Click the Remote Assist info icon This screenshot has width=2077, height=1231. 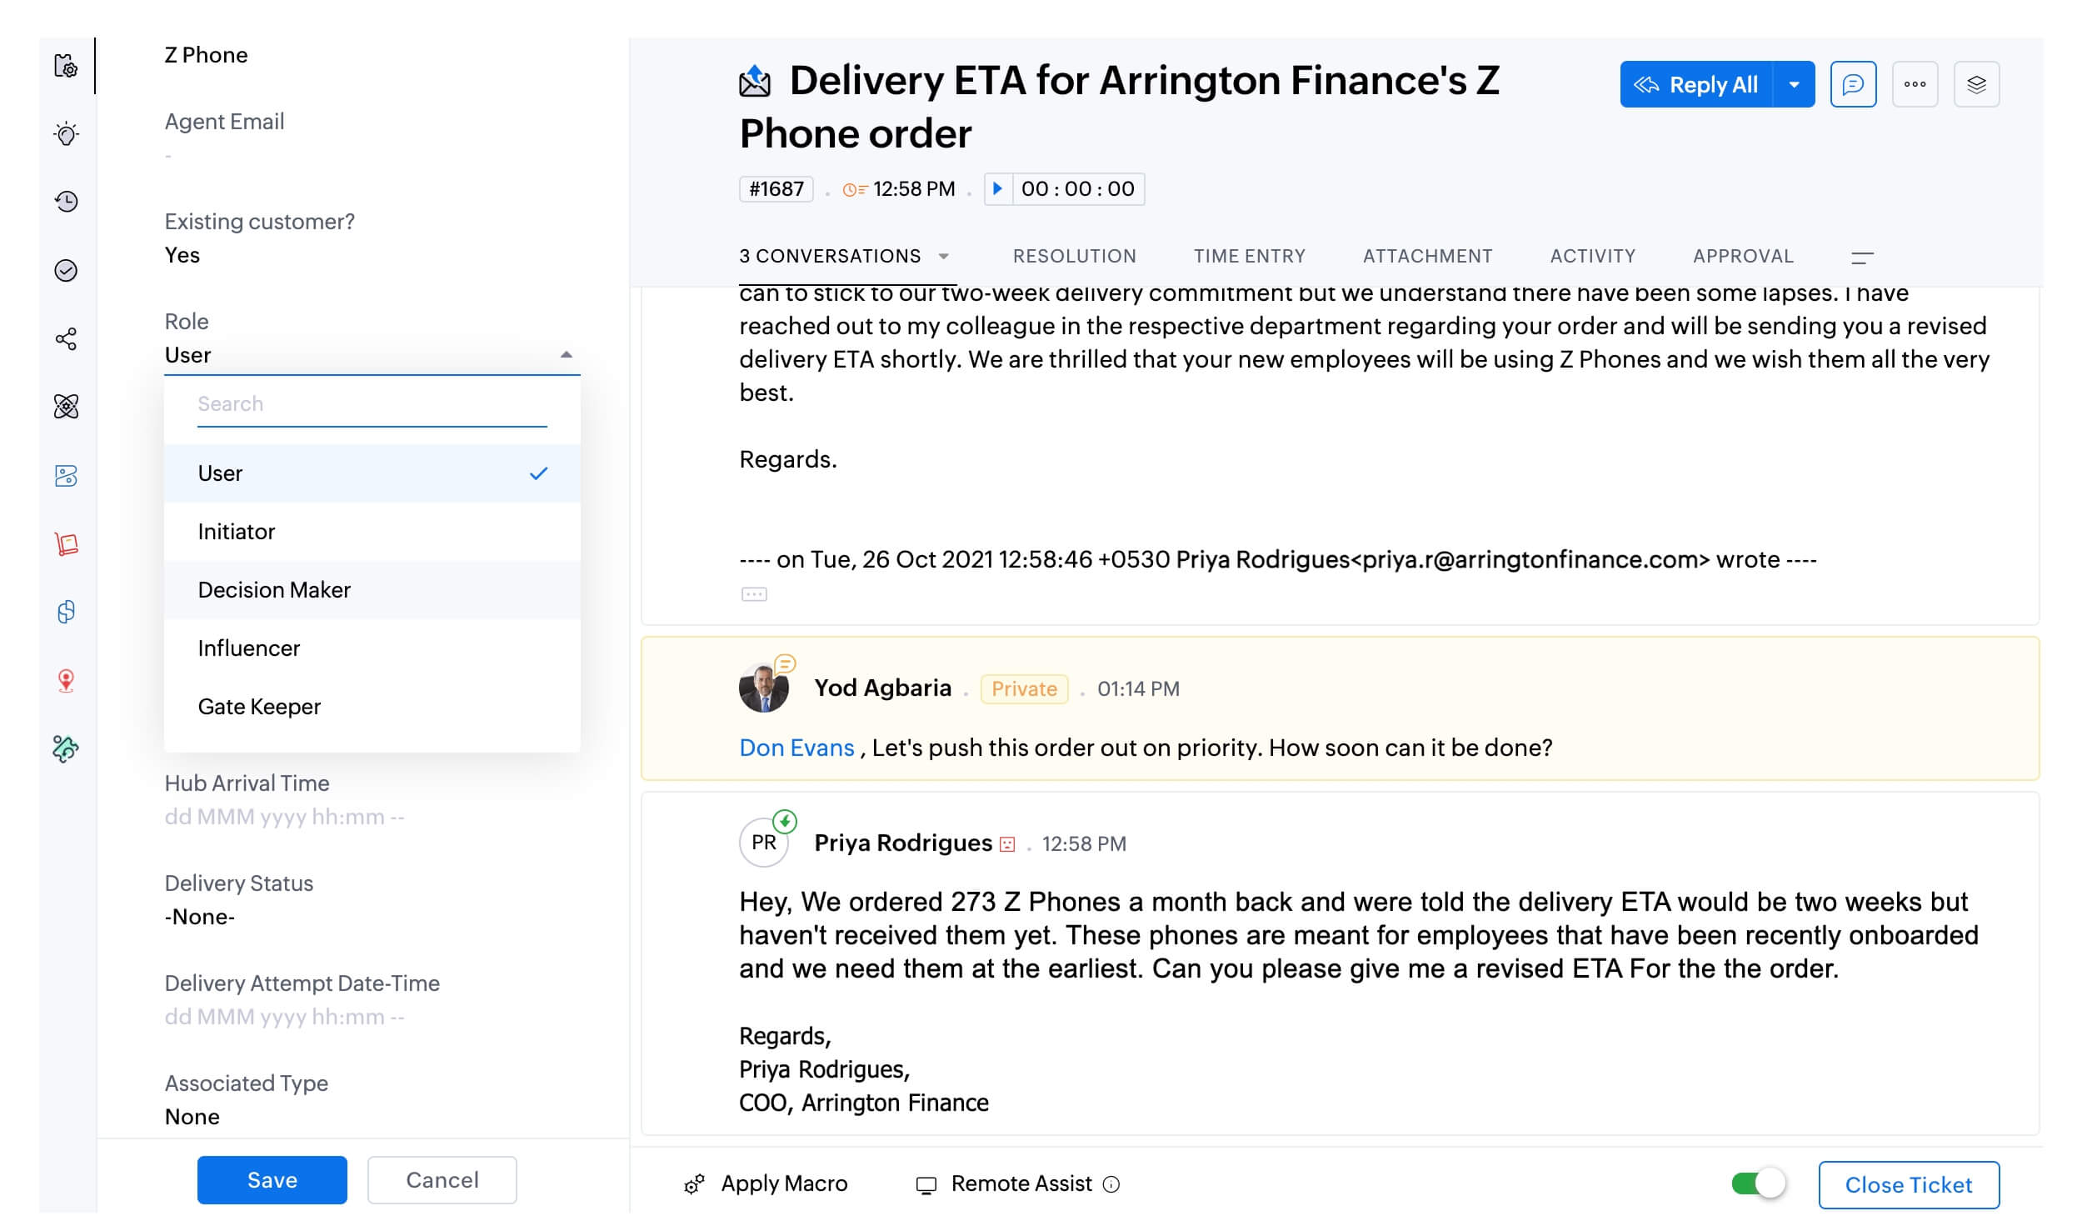1111,1184
